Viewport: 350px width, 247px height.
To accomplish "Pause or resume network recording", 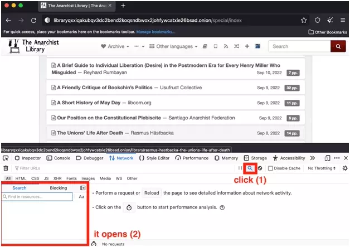I will 240,168.
